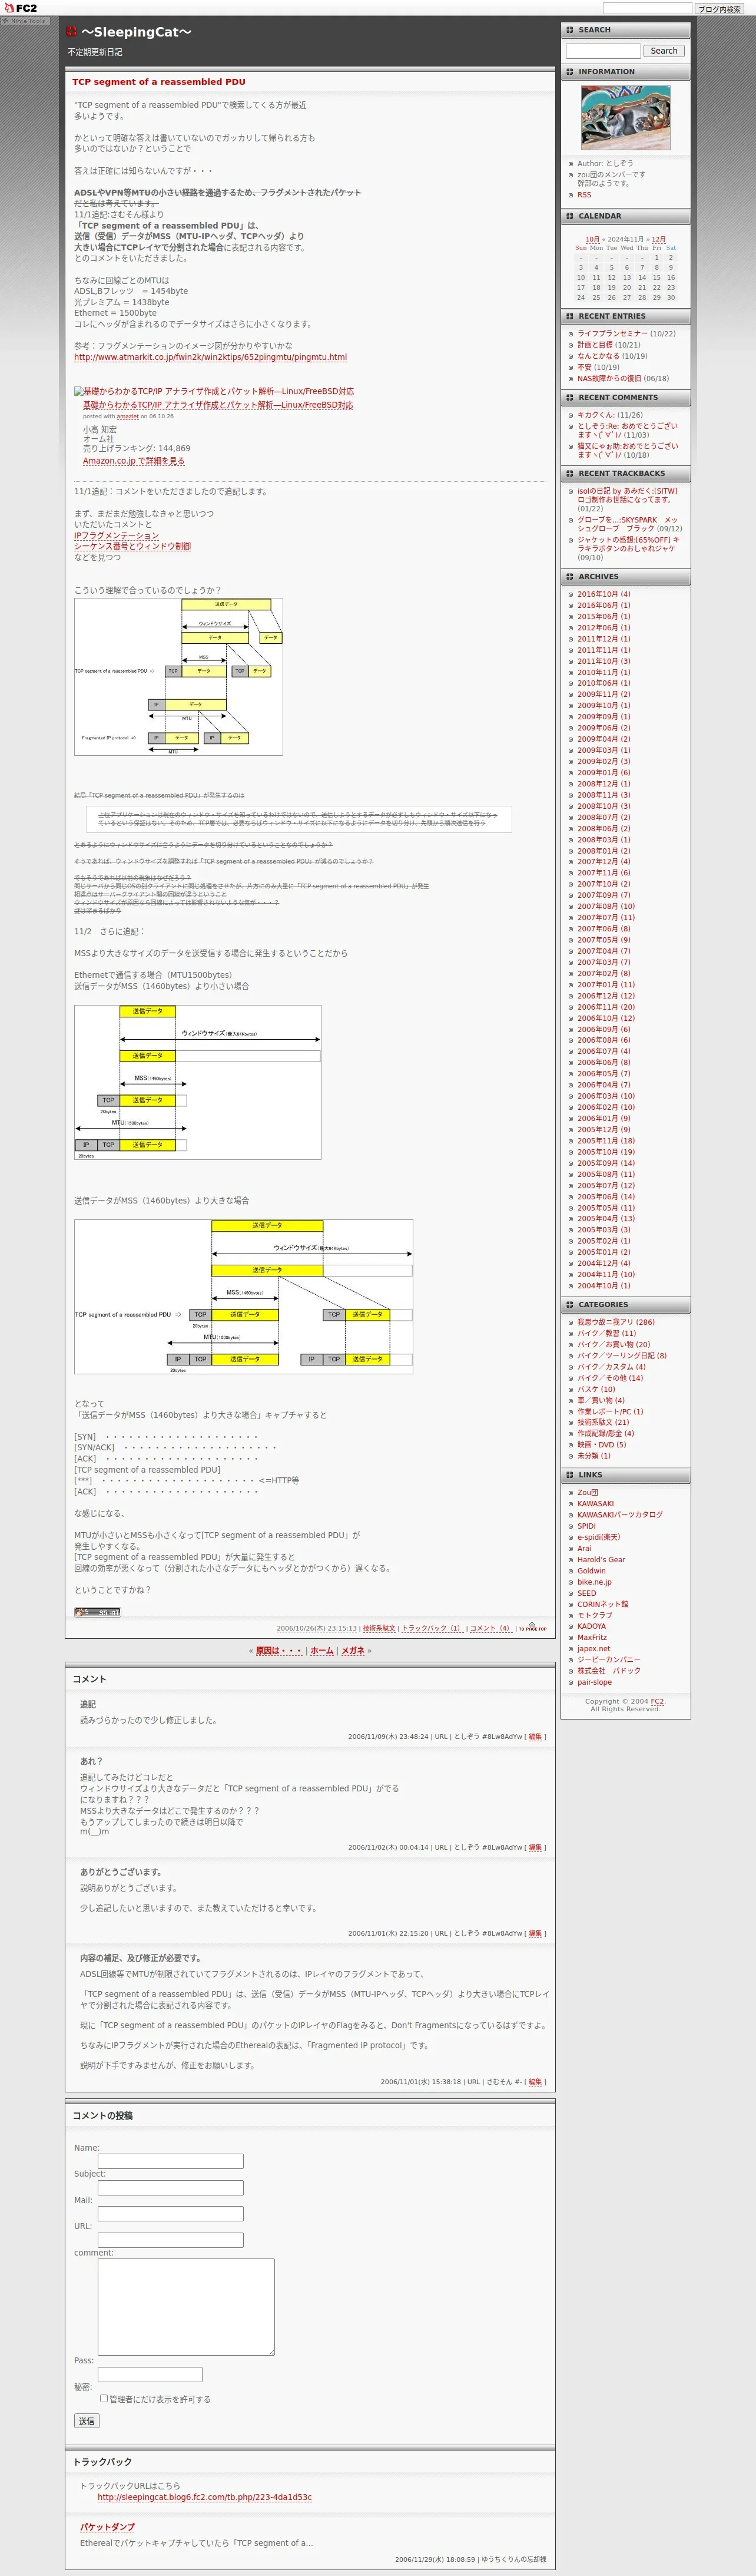Open the profile cat photo
This screenshot has height=2576, width=756.
point(626,118)
